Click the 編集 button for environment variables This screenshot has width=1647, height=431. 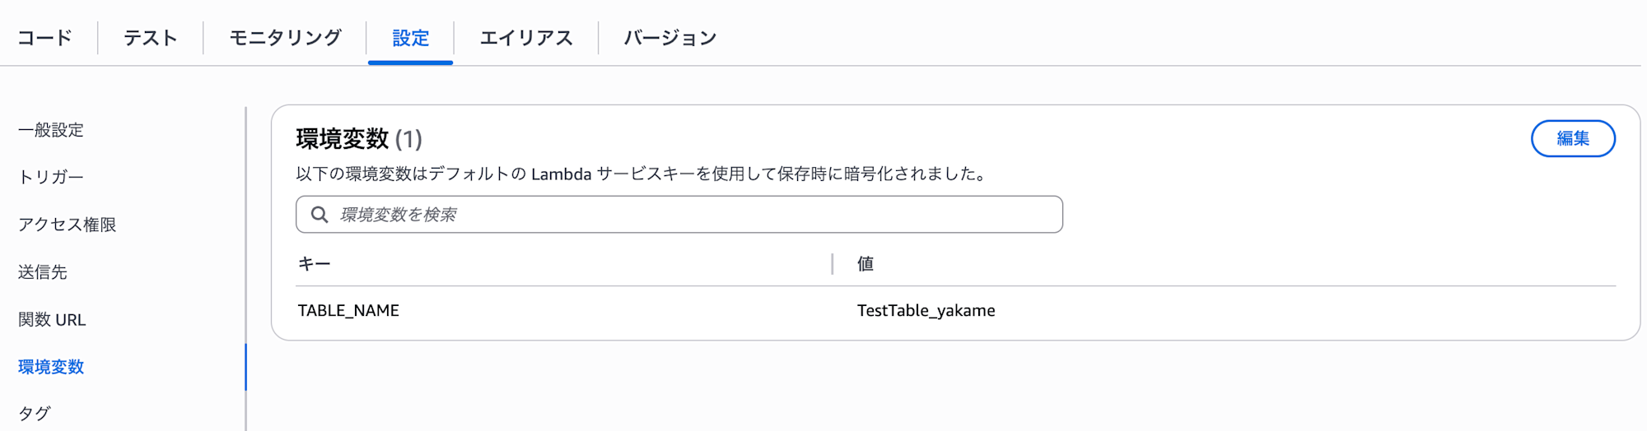(x=1573, y=138)
